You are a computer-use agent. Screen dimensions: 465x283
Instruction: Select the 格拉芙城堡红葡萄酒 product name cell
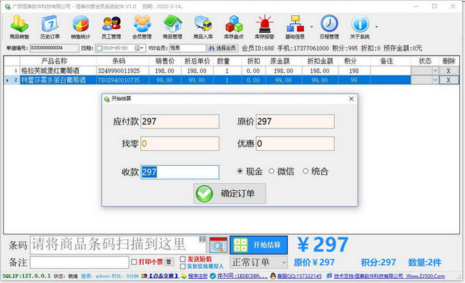point(58,71)
